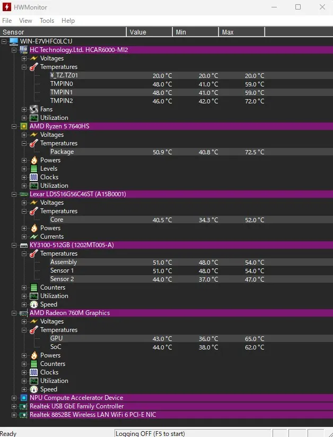This screenshot has height=437, width=333.
Task: Click the HWMonitor lightning bolt app icon
Action: [x=7, y=7]
